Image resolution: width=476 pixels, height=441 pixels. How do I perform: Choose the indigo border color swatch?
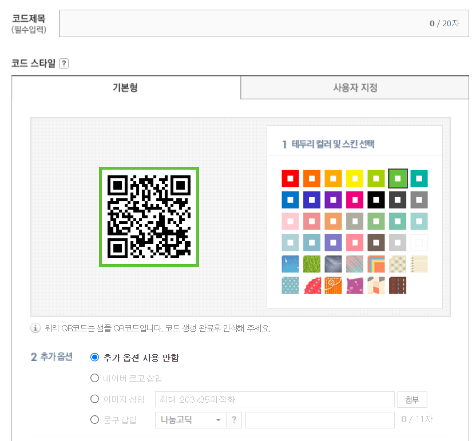pyautogui.click(x=312, y=200)
